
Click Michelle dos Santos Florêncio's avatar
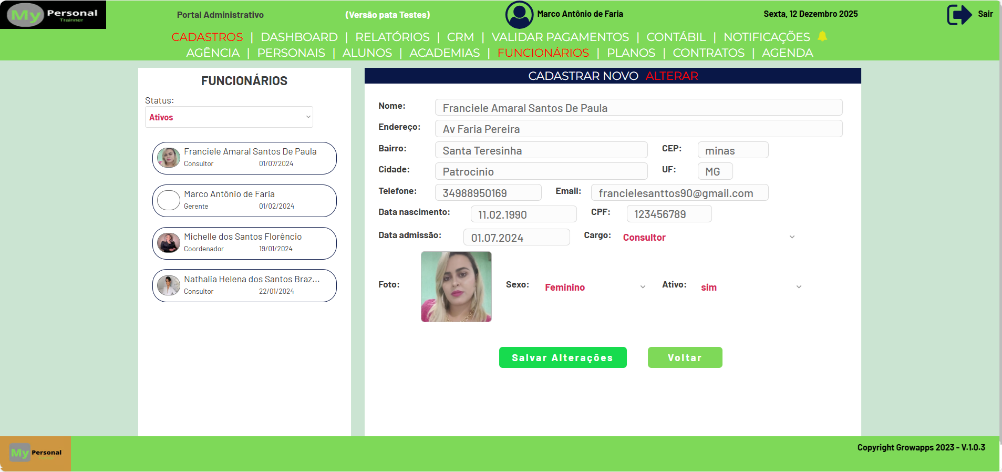point(169,243)
